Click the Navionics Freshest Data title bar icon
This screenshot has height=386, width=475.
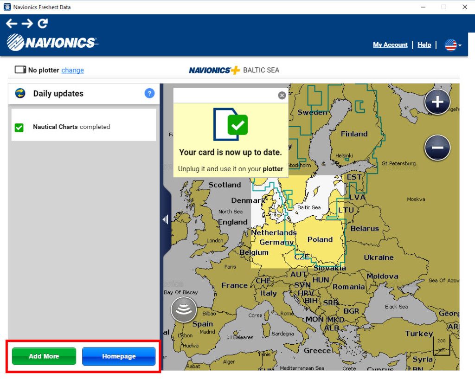(7, 7)
